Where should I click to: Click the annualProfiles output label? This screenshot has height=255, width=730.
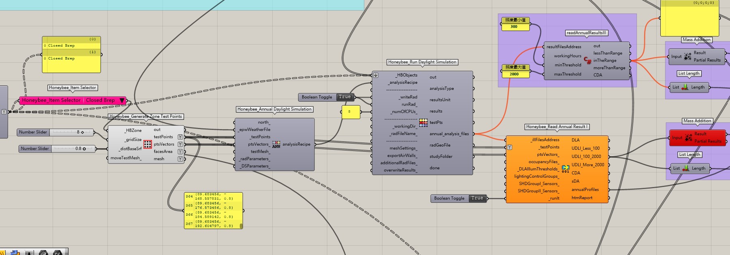[x=585, y=189]
